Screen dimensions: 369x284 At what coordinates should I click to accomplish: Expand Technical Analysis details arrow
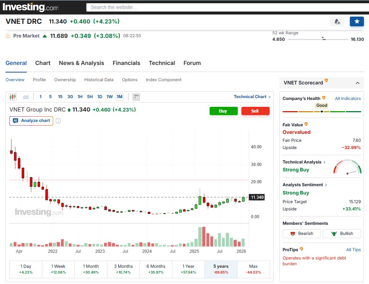(325, 162)
